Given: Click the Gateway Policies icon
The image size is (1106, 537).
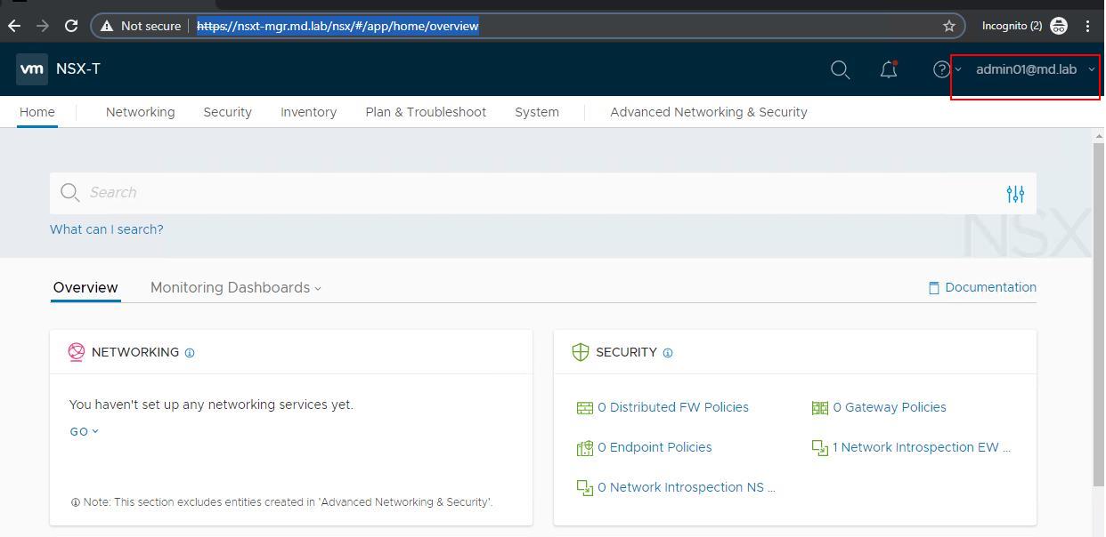Looking at the screenshot, I should pyautogui.click(x=820, y=408).
